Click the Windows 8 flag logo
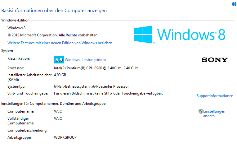This screenshot has height=144, width=237. 143,35
